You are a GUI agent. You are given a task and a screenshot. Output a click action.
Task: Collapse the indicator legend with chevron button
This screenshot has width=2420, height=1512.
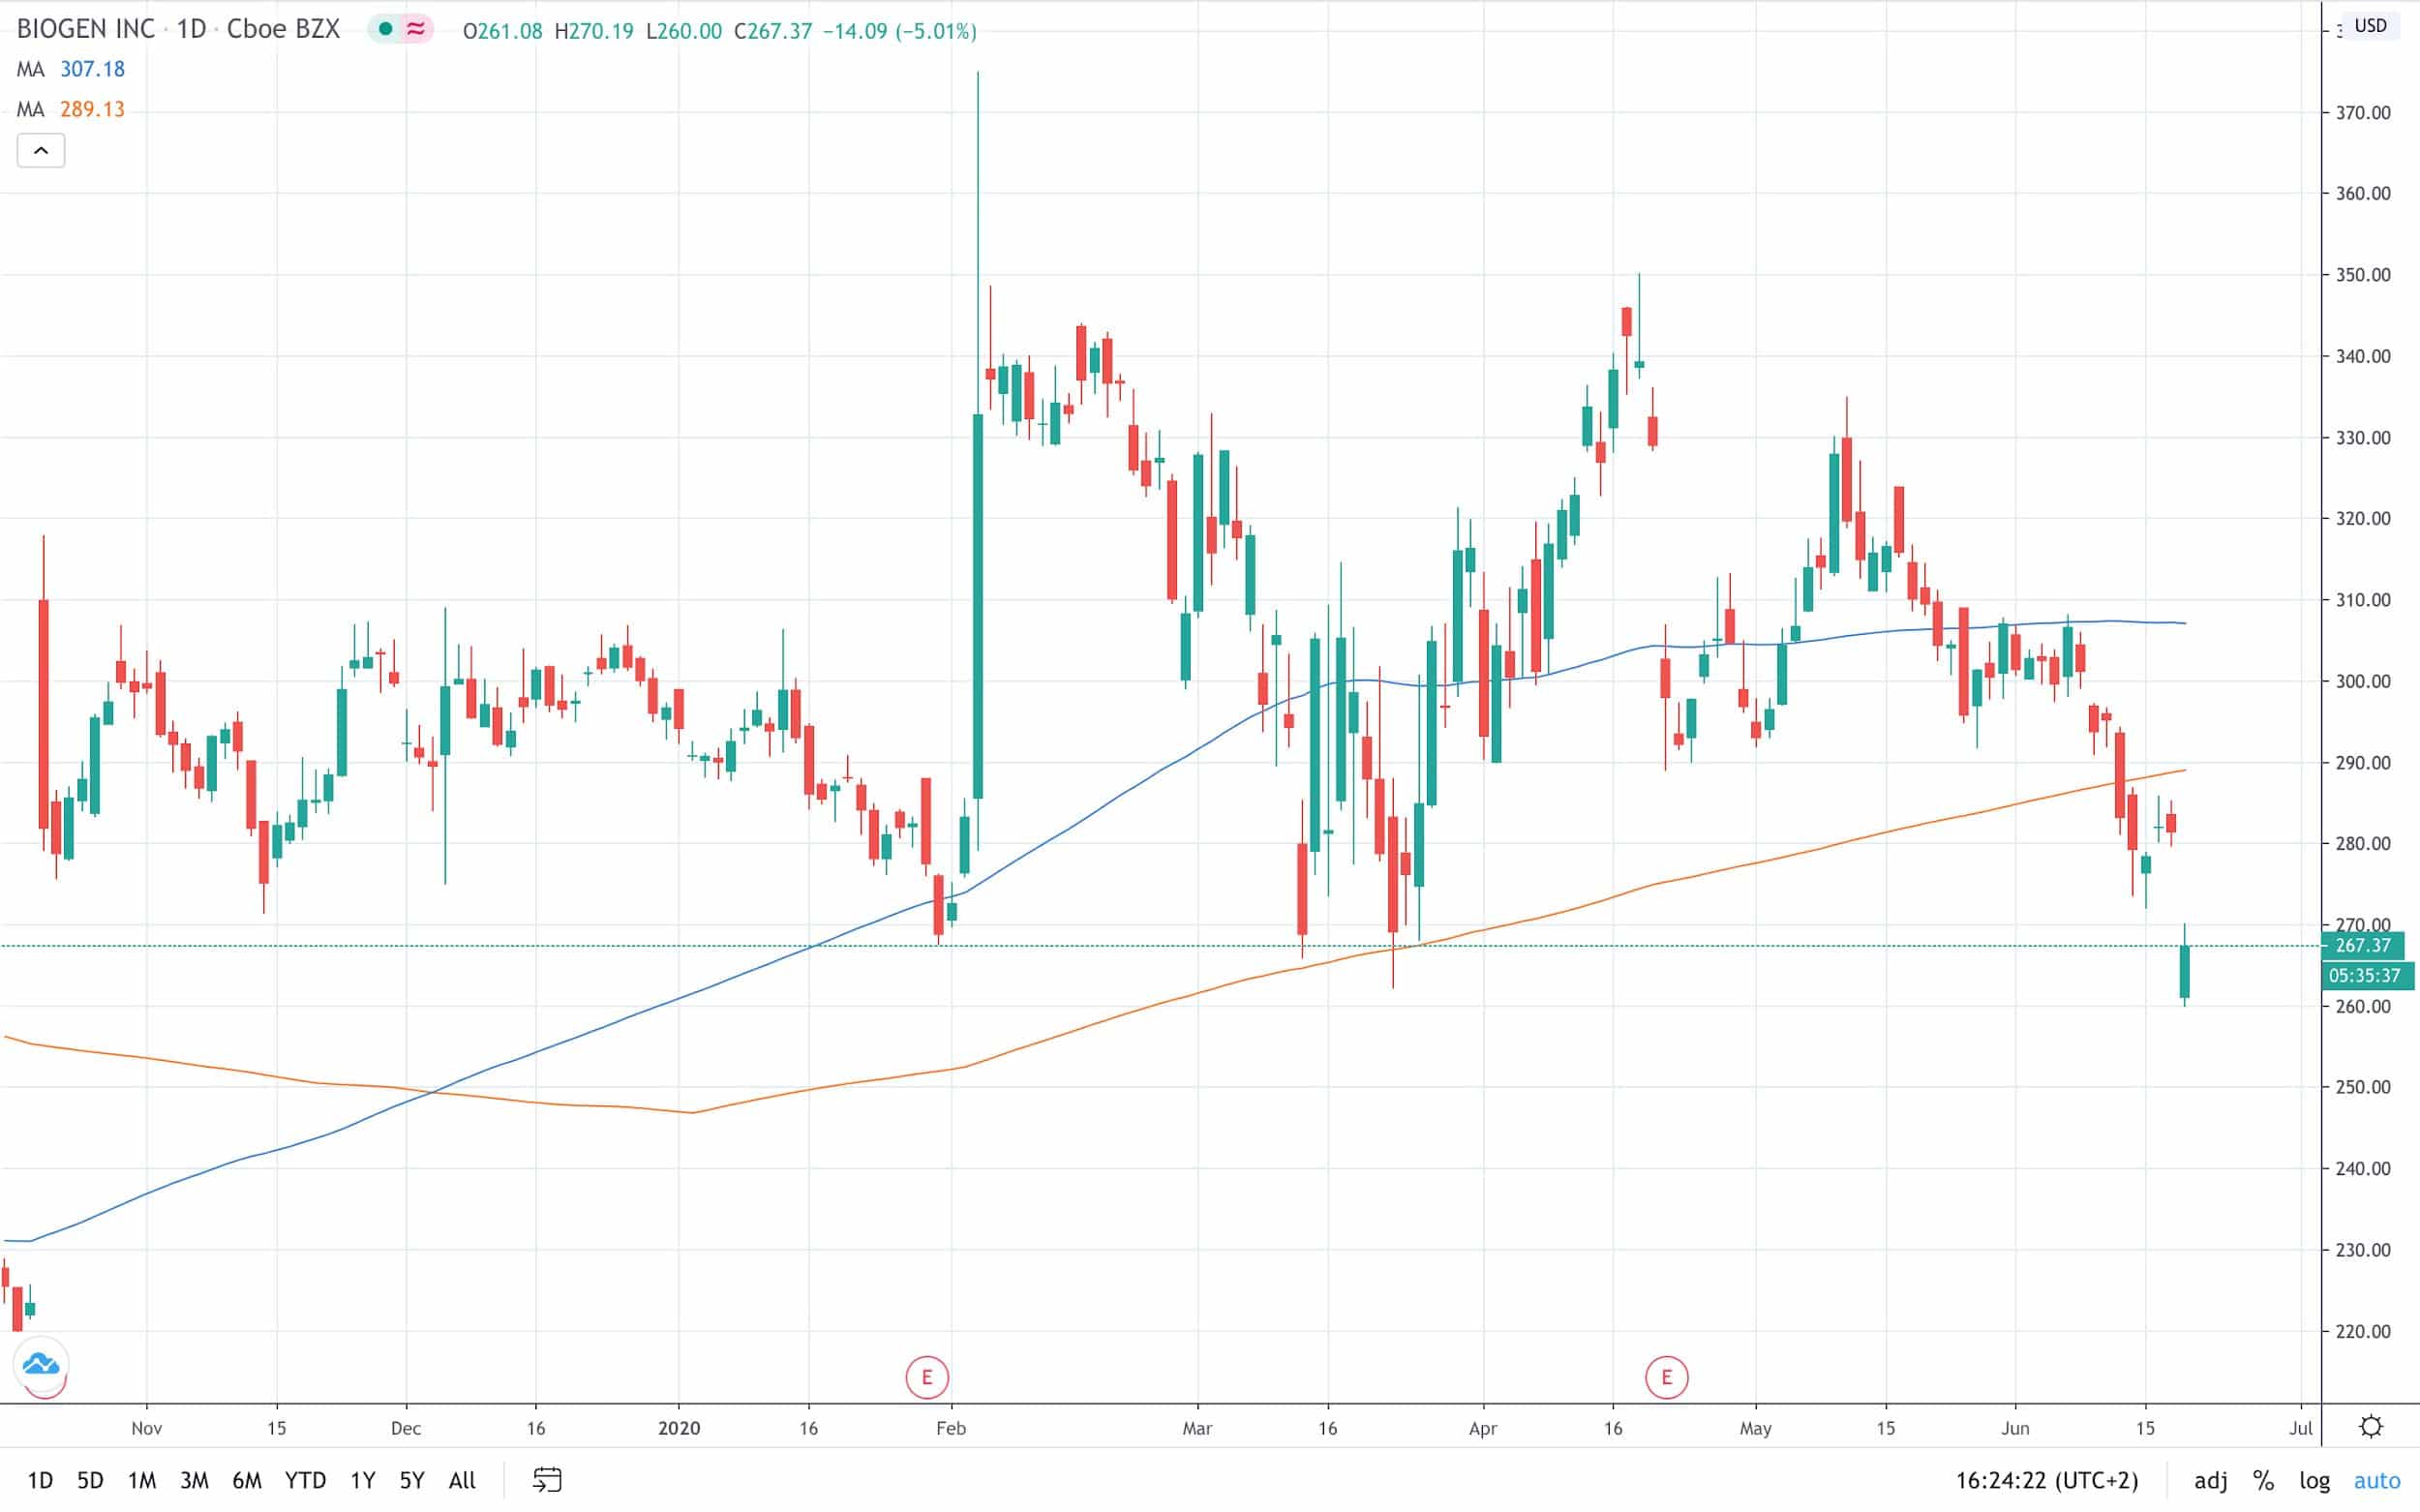pyautogui.click(x=41, y=151)
